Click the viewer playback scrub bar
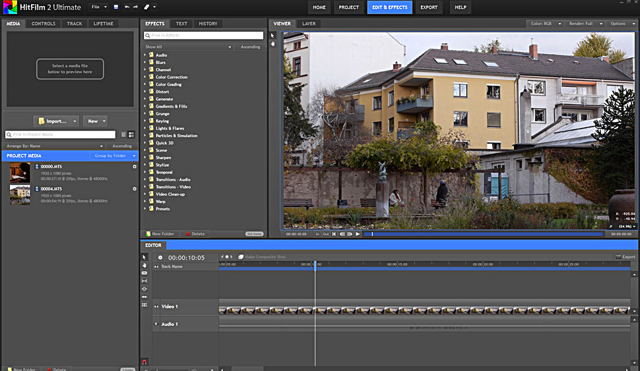The height and width of the screenshot is (371, 640). click(x=485, y=234)
